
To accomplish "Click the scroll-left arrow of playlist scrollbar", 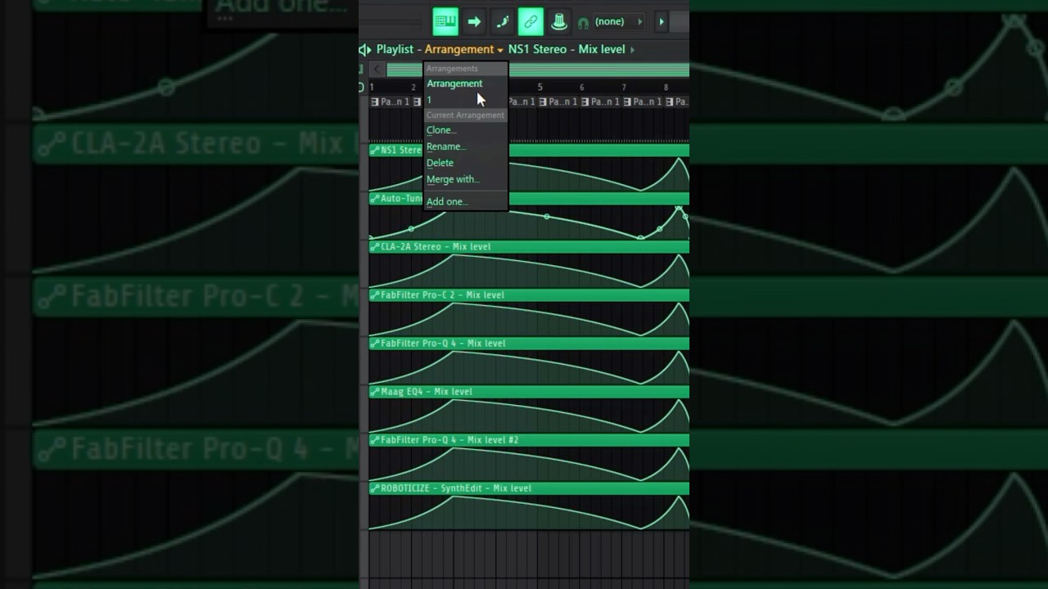I will click(x=377, y=70).
